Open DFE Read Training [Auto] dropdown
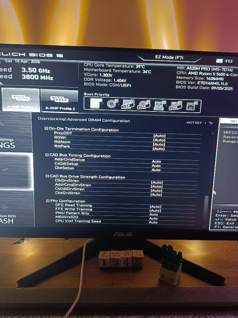Image resolution: width=238 pixels, height=318 pixels. click(x=156, y=207)
